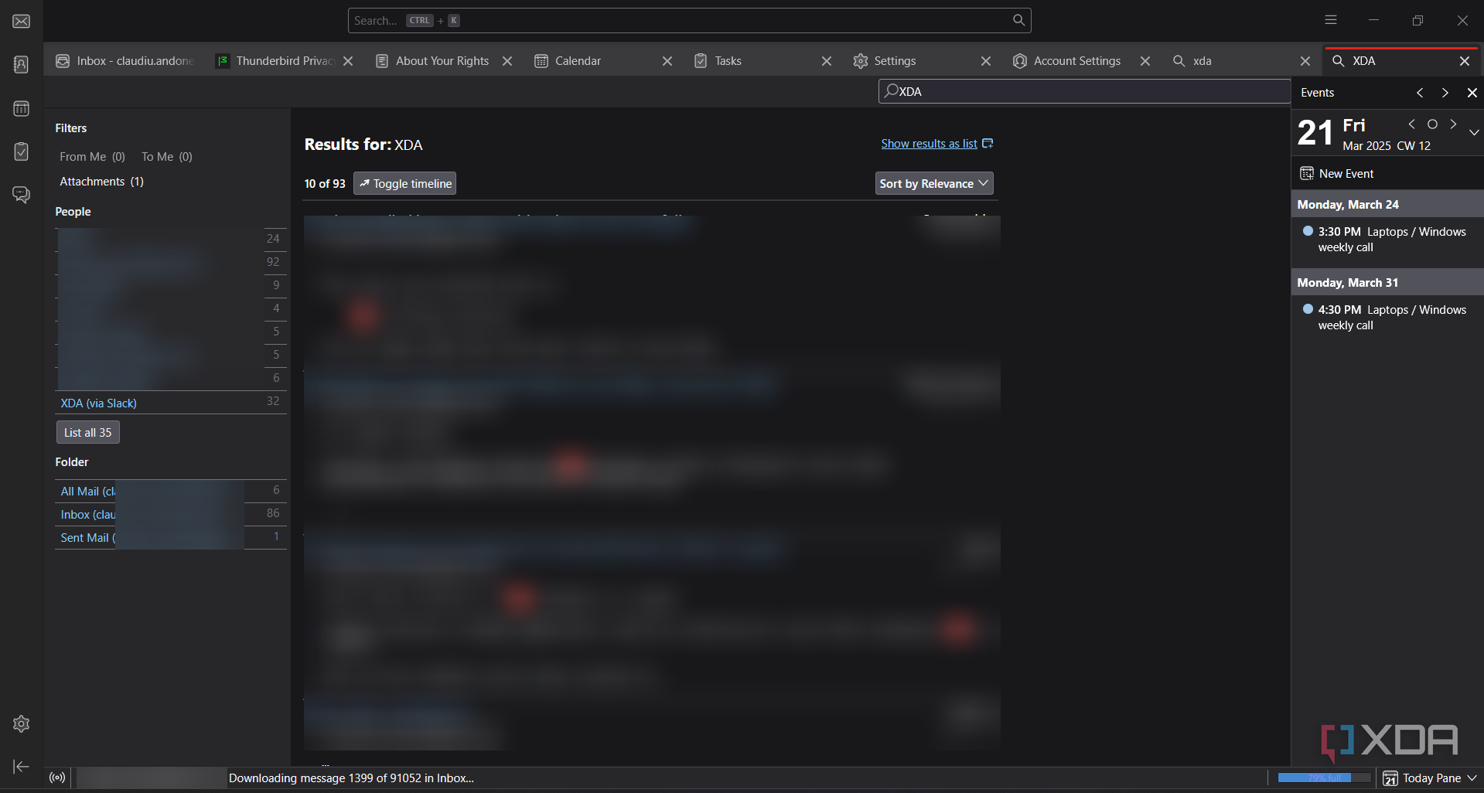
Task: Click the New Event calendar icon
Action: pyautogui.click(x=1306, y=173)
